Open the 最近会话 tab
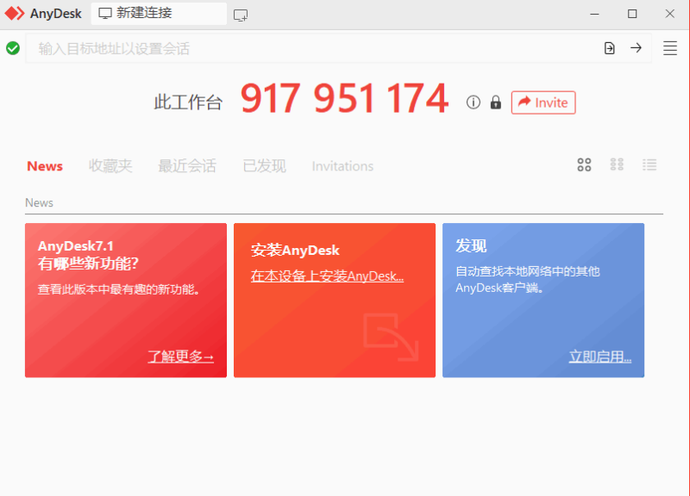690x496 pixels. coord(187,166)
